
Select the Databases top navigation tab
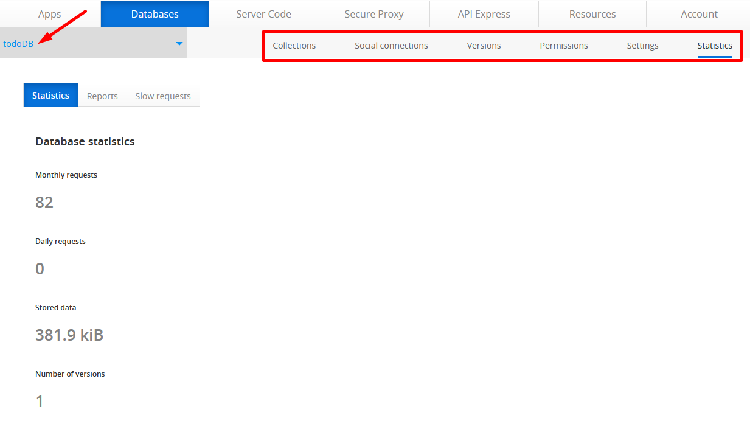[x=155, y=14]
